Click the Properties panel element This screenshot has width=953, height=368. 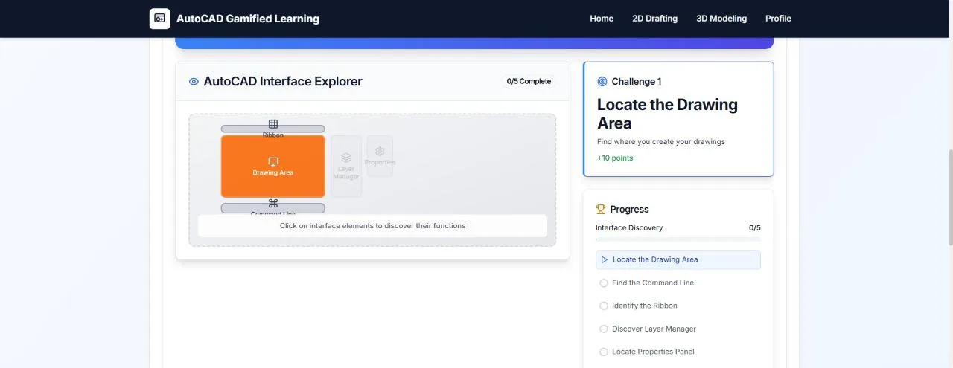(x=380, y=156)
